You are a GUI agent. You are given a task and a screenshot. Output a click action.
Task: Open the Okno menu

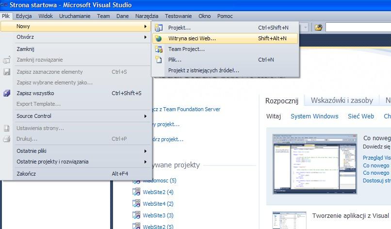(205, 16)
